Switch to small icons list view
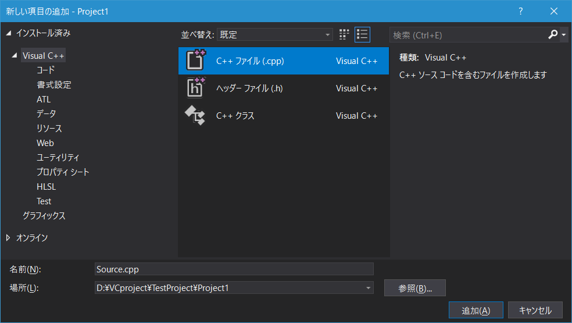Viewport: 572px width, 323px height. [362, 35]
